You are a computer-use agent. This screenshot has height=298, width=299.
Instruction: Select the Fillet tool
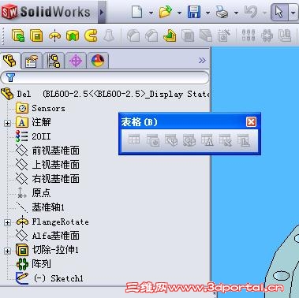point(133,35)
